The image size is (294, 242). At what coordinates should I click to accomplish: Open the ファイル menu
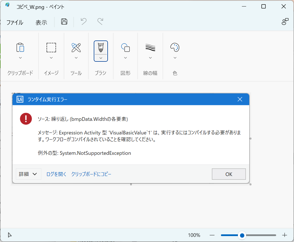(15, 22)
